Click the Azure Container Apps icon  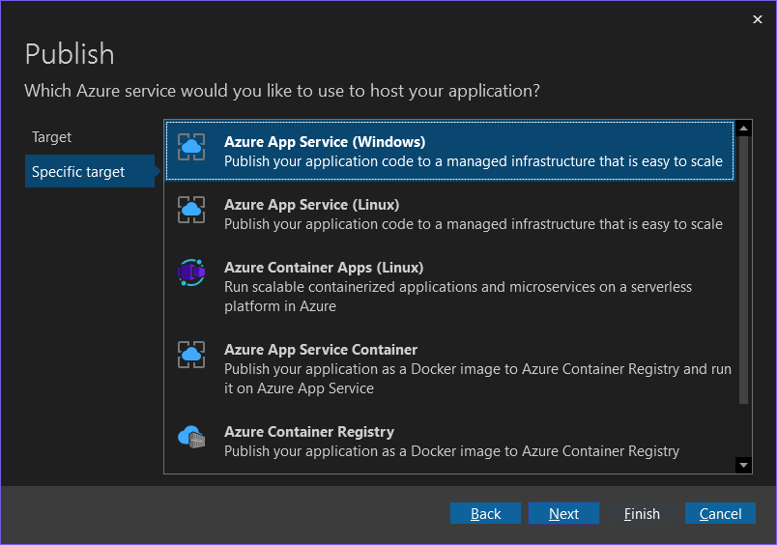coord(191,273)
